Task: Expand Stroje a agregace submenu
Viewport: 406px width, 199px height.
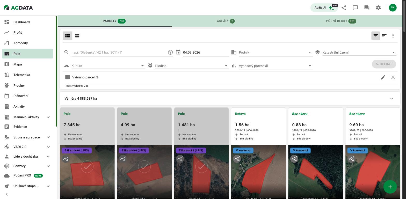Action: (48, 137)
